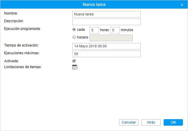This screenshot has width=188, height=131.
Task: Focus the Ejecuciones máximas field
Action: (106, 54)
